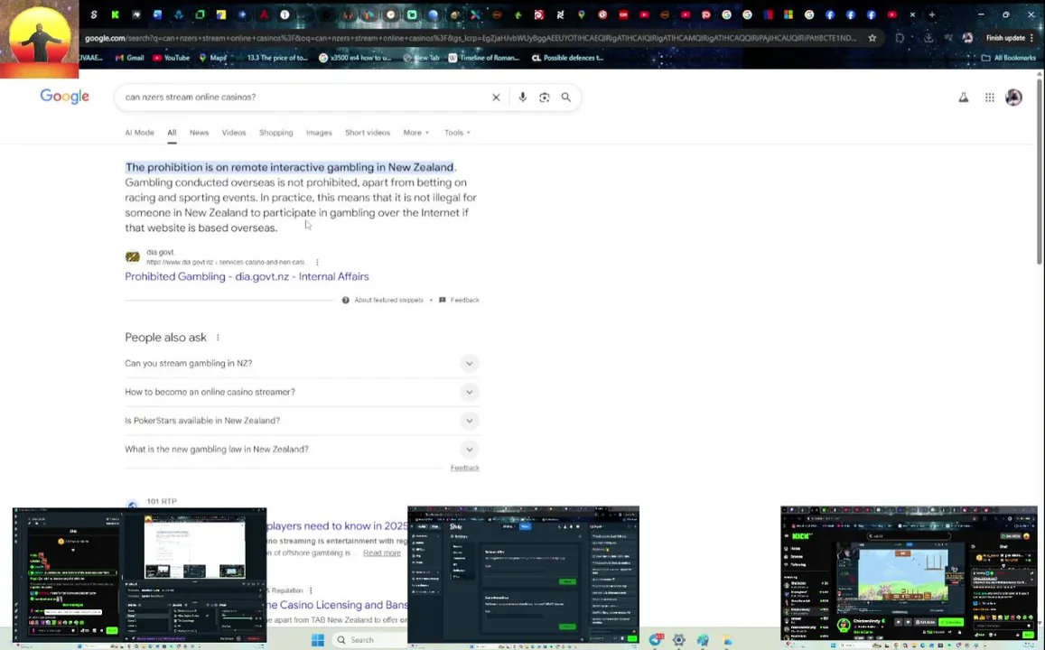Viewport: 1045px width, 650px height.
Task: Click into the Google search input field
Action: click(303, 97)
